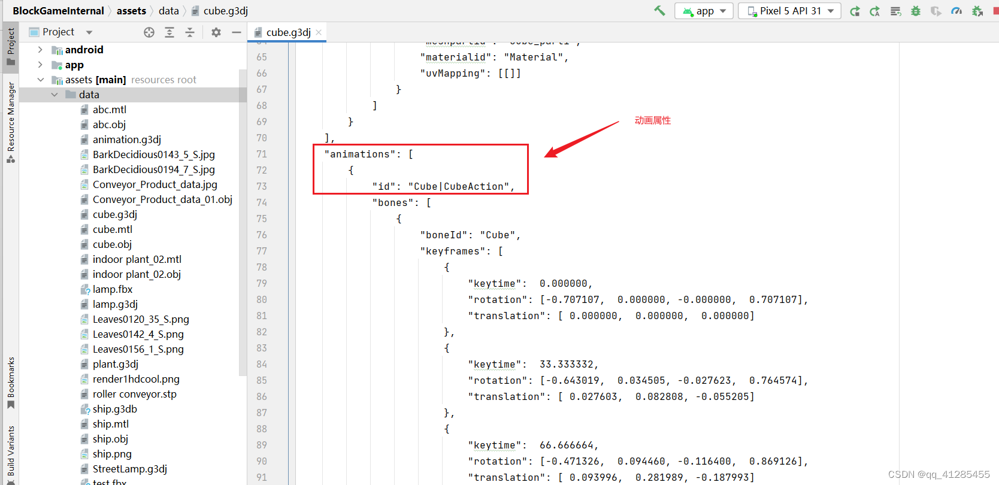Select cube.mtl in the project tree

(113, 229)
